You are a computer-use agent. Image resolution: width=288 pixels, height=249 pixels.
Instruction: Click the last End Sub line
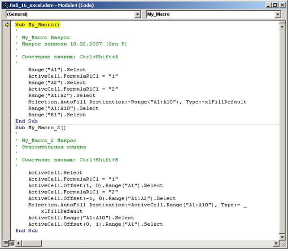[x=26, y=231]
